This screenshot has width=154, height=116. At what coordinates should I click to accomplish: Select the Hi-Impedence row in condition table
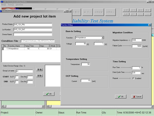(x=31, y=49)
